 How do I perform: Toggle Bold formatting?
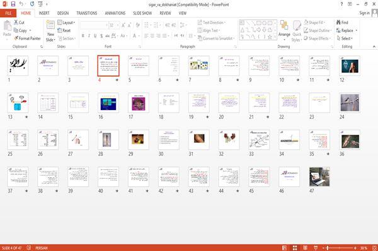[83, 36]
